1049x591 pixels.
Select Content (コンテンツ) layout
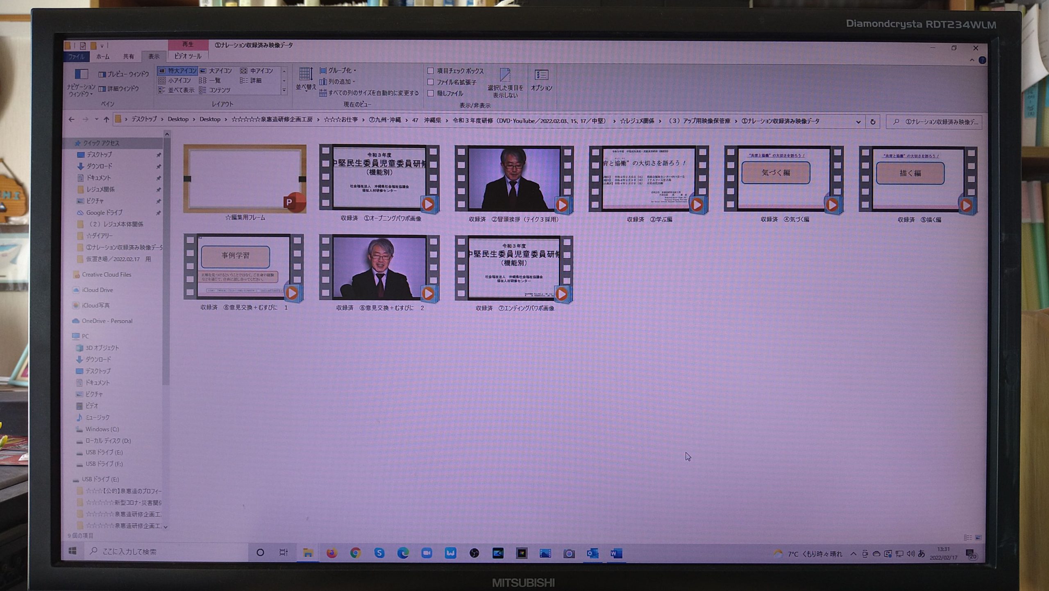click(215, 90)
